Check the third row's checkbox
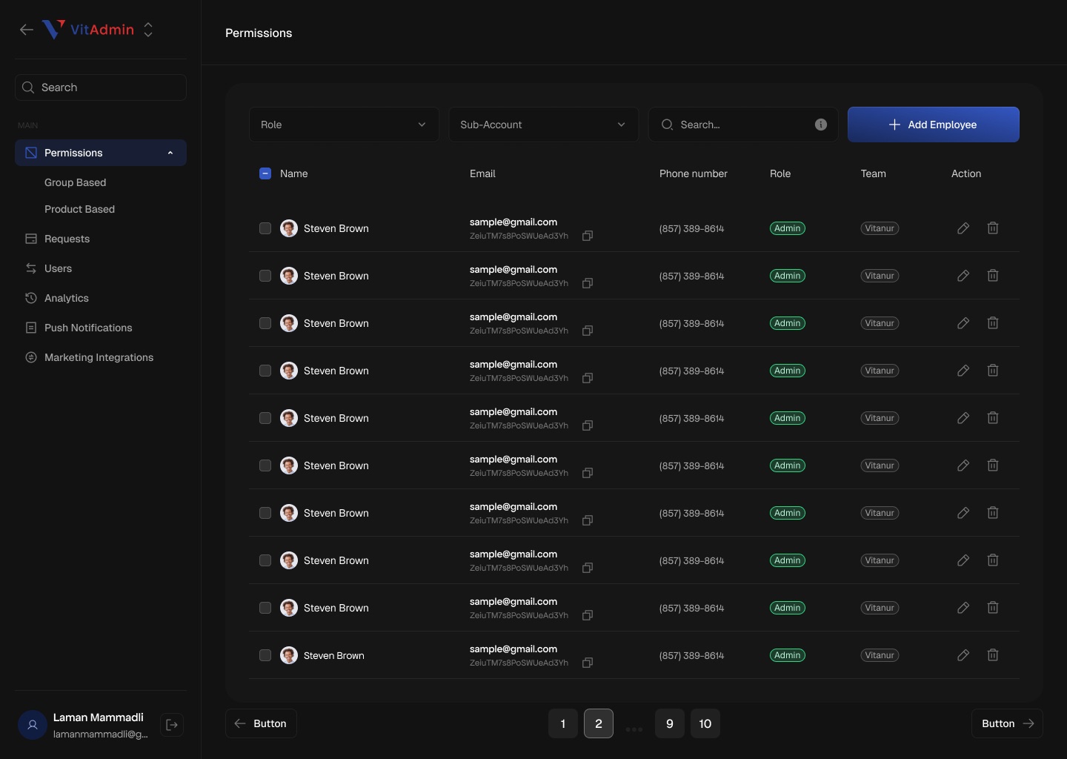Image resolution: width=1067 pixels, height=759 pixels. click(265, 323)
